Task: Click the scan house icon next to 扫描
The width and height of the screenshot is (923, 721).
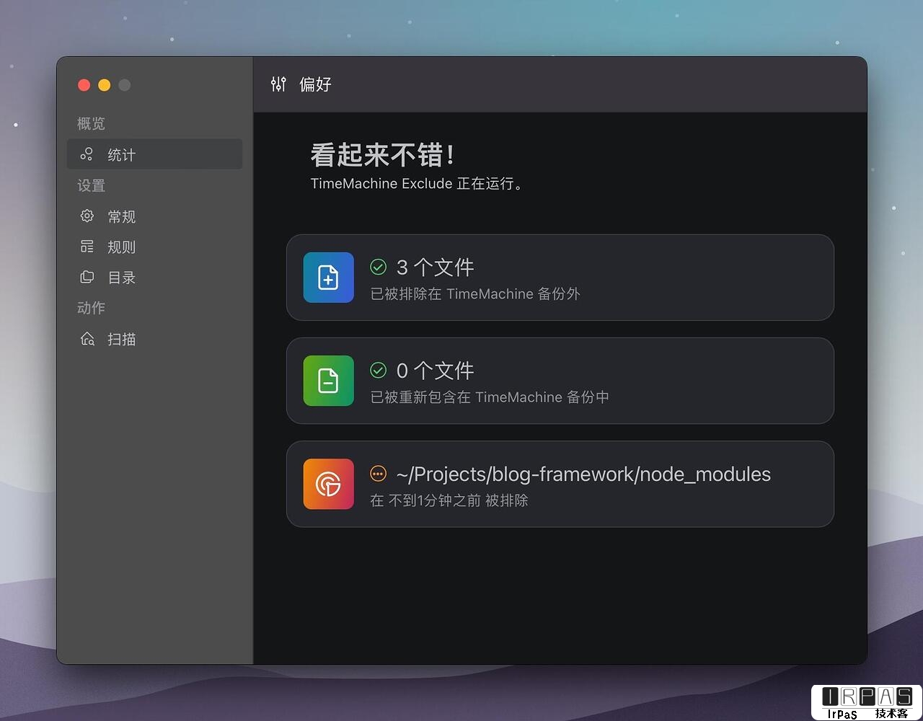Action: click(x=87, y=339)
